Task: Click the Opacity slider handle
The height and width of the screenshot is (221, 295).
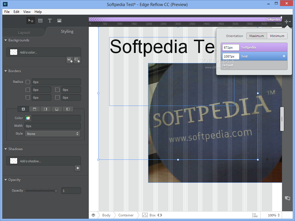Action: pos(56,190)
